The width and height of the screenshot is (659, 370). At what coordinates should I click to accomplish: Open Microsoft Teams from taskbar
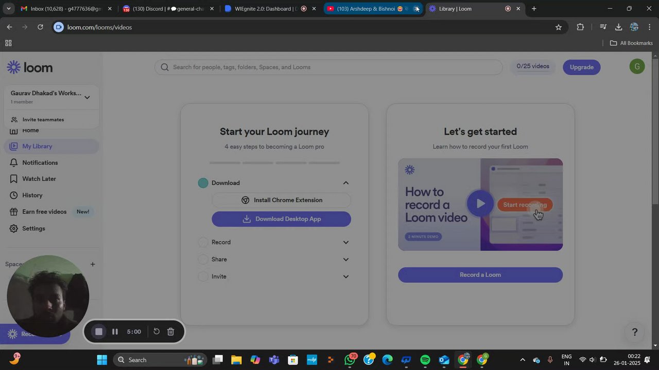coord(274,360)
